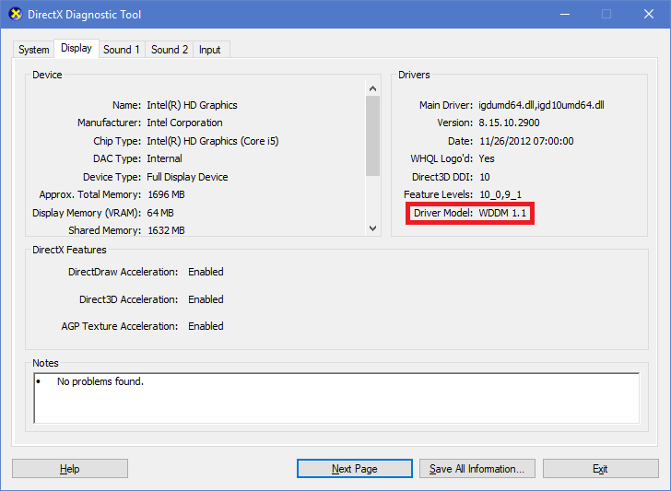Minimize the DirectX Diagnostic Tool window
Image resolution: width=671 pixels, height=491 pixels.
point(563,15)
